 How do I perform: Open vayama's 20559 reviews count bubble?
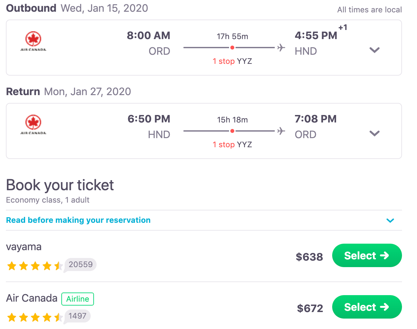[x=80, y=265]
